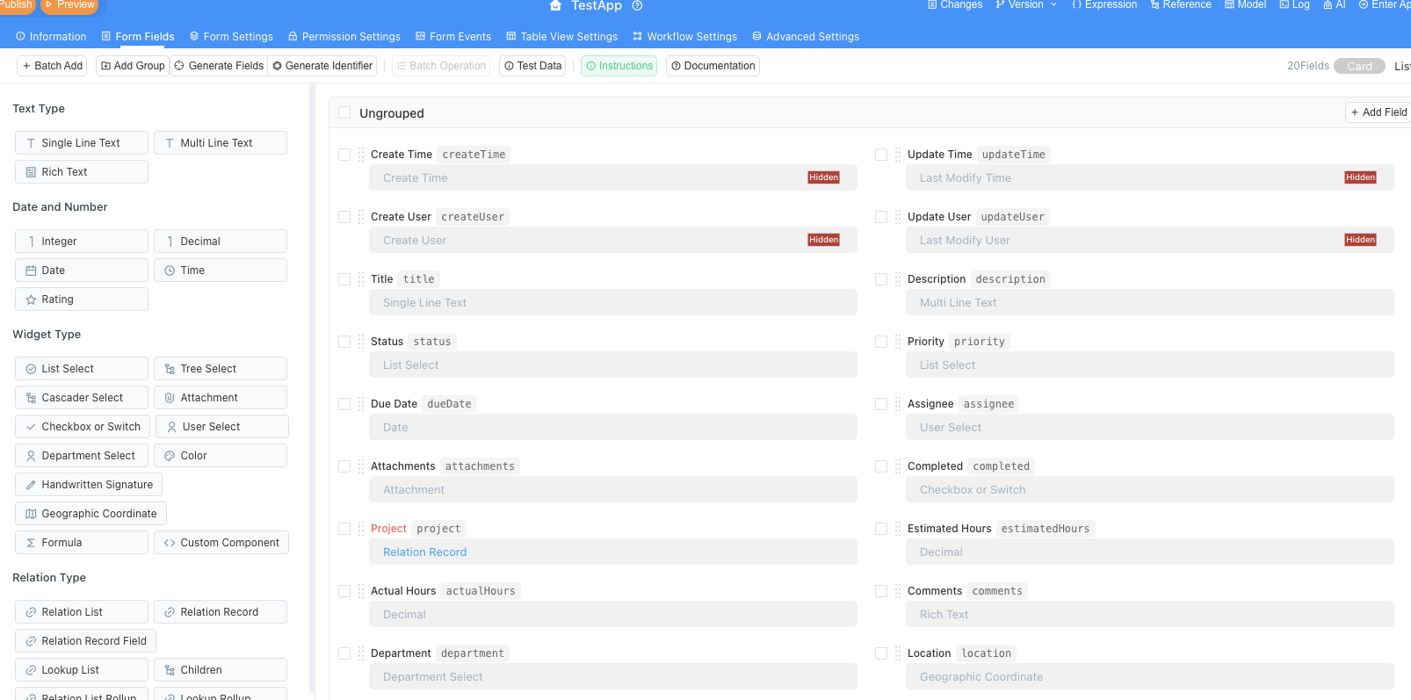Viewport: 1411px width, 700px height.
Task: Click the help icon next to TestApp
Action: point(638,6)
